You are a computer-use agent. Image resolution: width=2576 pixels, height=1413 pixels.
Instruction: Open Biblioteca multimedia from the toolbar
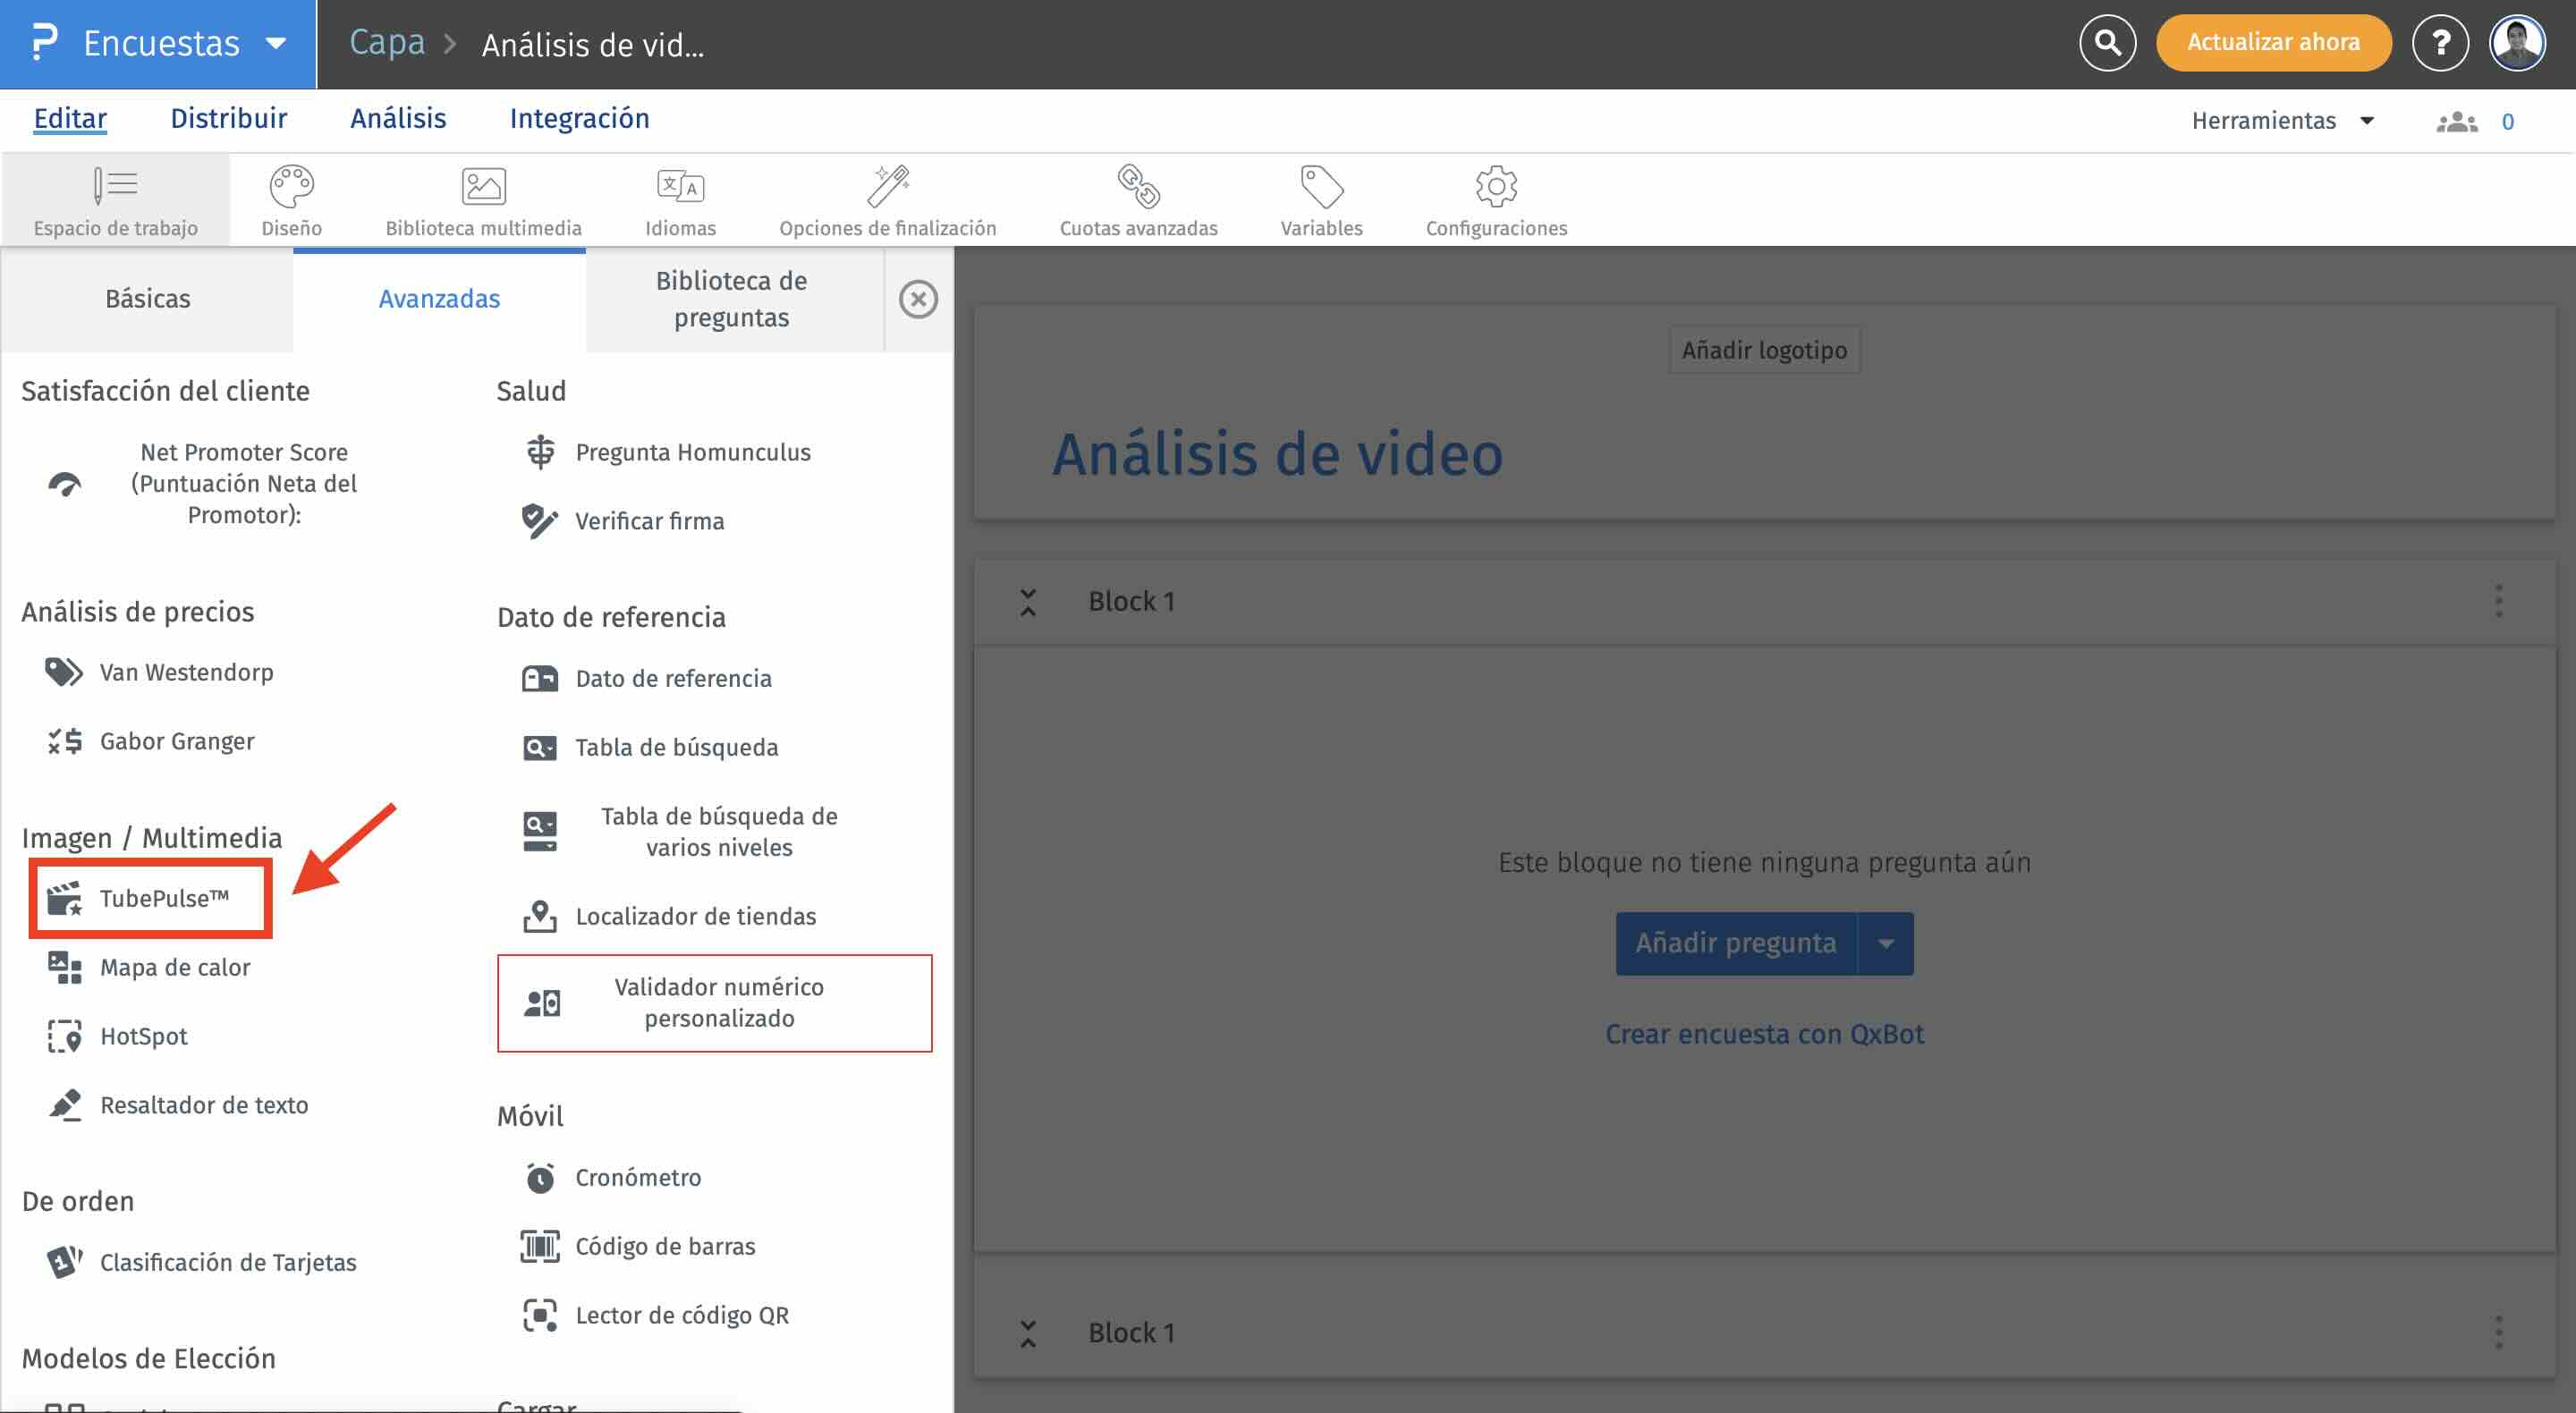click(x=483, y=201)
